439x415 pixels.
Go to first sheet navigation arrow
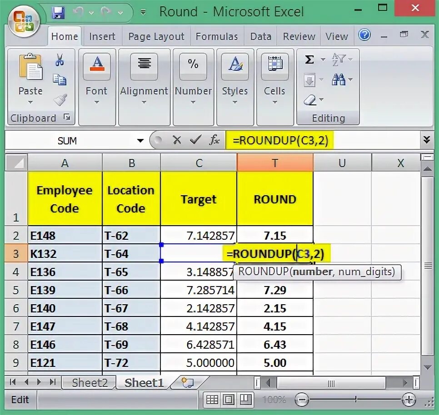pyautogui.click(x=12, y=382)
